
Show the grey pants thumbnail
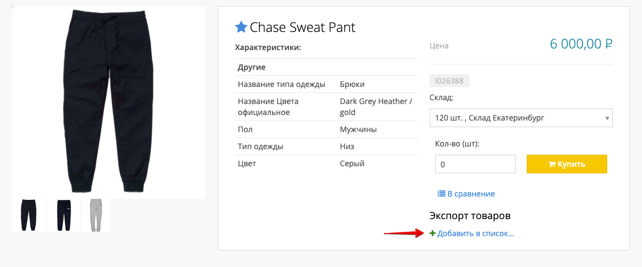click(x=95, y=215)
